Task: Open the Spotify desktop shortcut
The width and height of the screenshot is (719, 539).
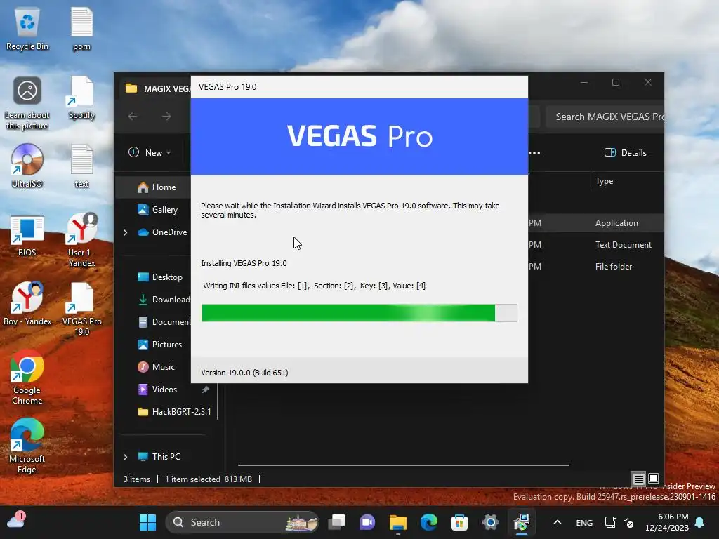Action: (81, 98)
